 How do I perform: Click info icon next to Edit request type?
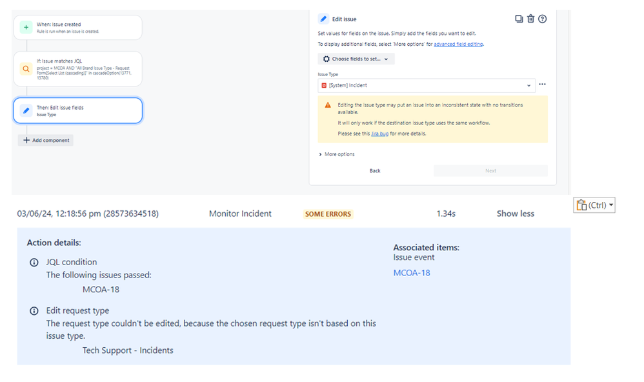[x=34, y=311]
